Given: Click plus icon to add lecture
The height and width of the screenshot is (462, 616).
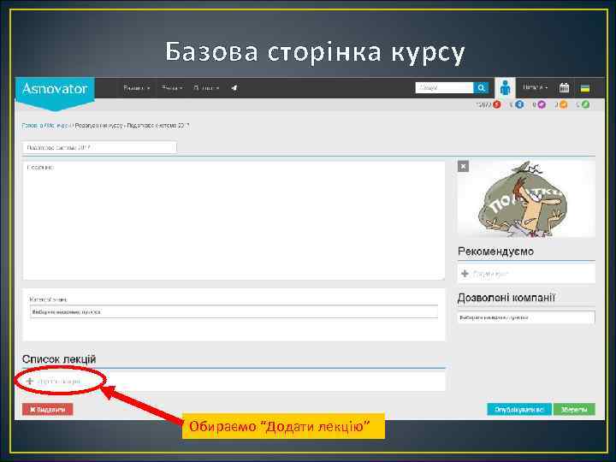Looking at the screenshot, I should (x=29, y=381).
